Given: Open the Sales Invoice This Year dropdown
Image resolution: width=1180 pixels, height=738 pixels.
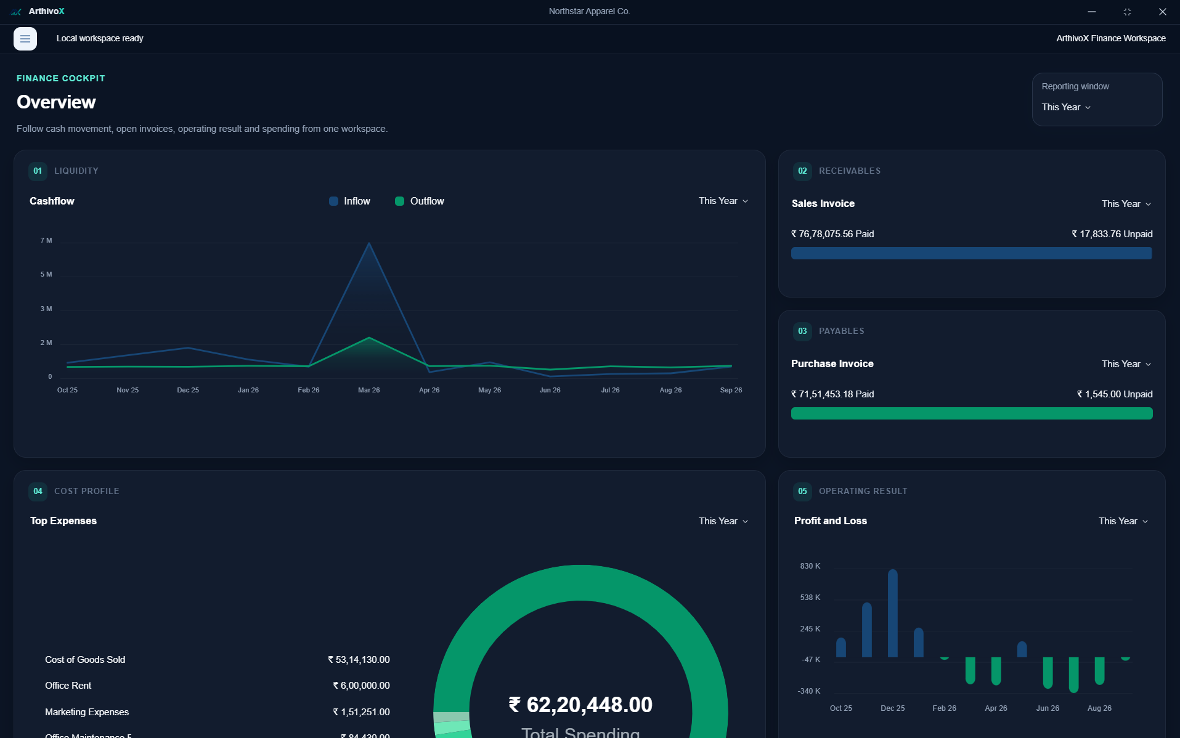Looking at the screenshot, I should tap(1126, 204).
